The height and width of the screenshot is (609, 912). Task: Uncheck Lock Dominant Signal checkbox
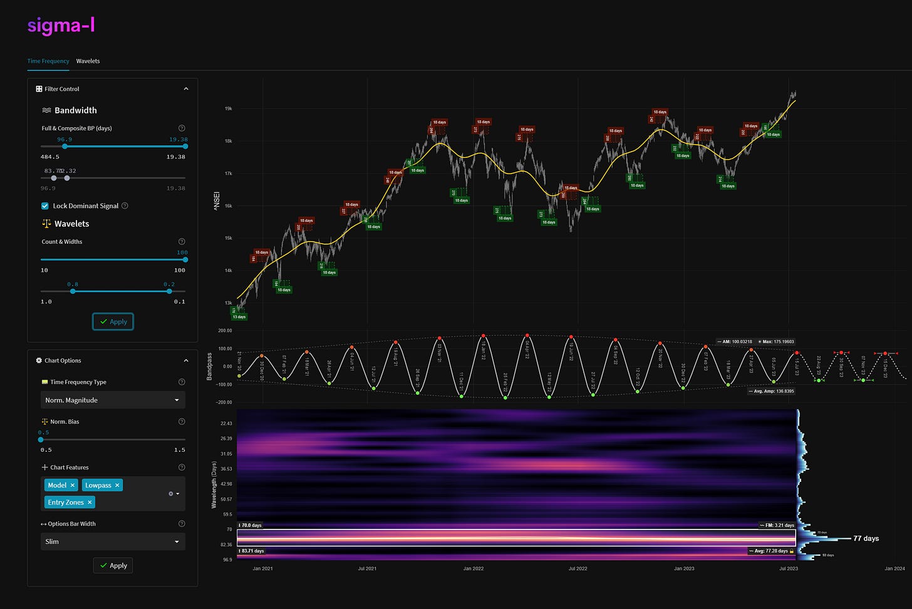point(45,206)
